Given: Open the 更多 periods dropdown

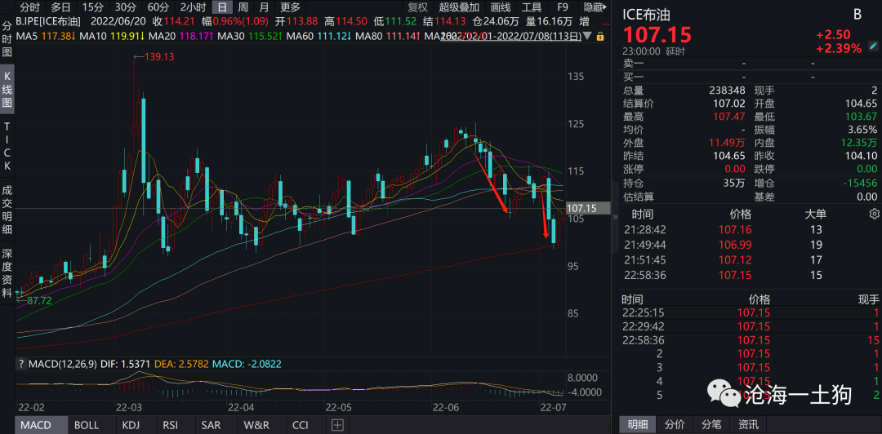Looking at the screenshot, I should point(291,7).
